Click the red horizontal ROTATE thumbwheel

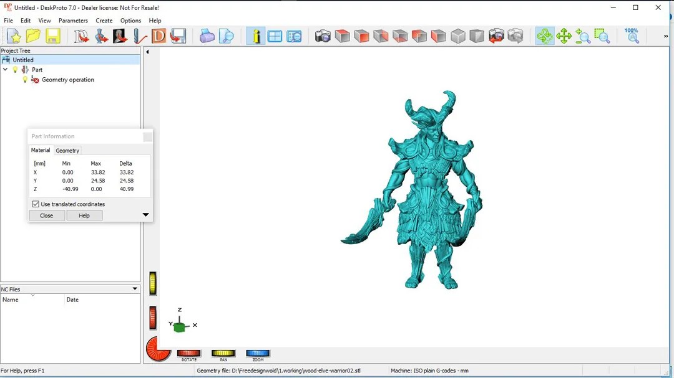pos(188,353)
